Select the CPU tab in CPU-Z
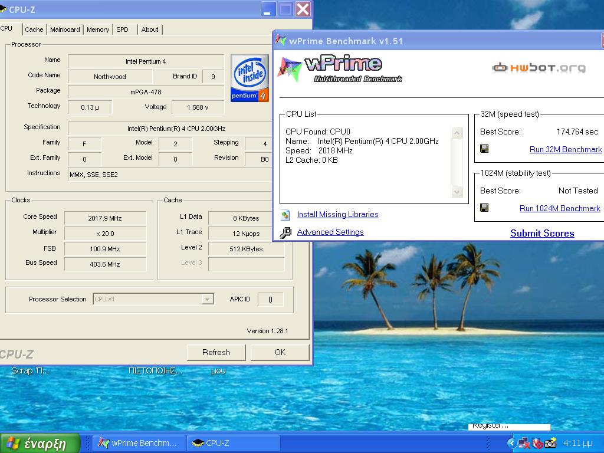The height and width of the screenshot is (453, 604). coord(7,28)
